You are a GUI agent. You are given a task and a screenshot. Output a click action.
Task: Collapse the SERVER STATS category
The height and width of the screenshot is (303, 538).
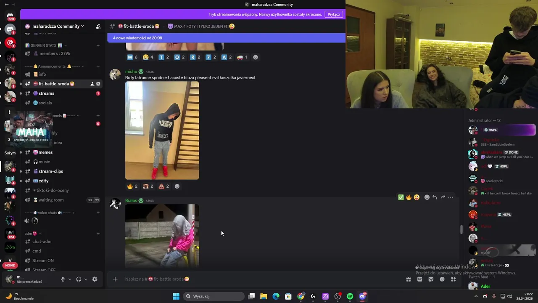coord(46,45)
